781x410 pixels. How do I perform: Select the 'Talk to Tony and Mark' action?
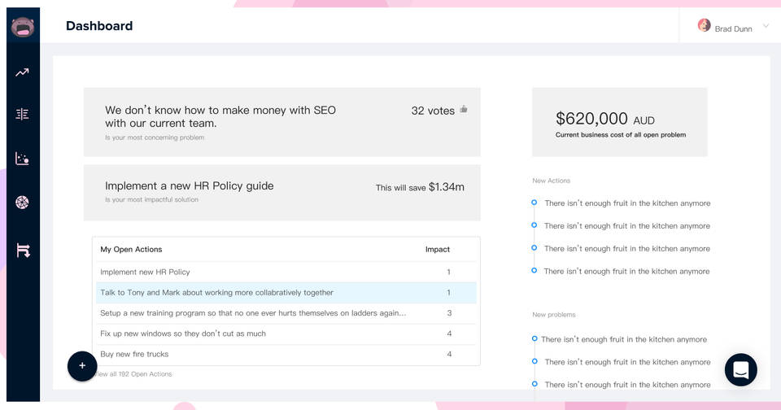286,292
